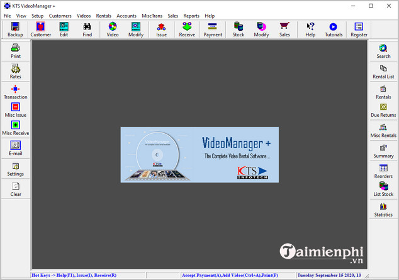Open Statistics in the right sidebar
The image size is (399, 280).
pyautogui.click(x=383, y=210)
